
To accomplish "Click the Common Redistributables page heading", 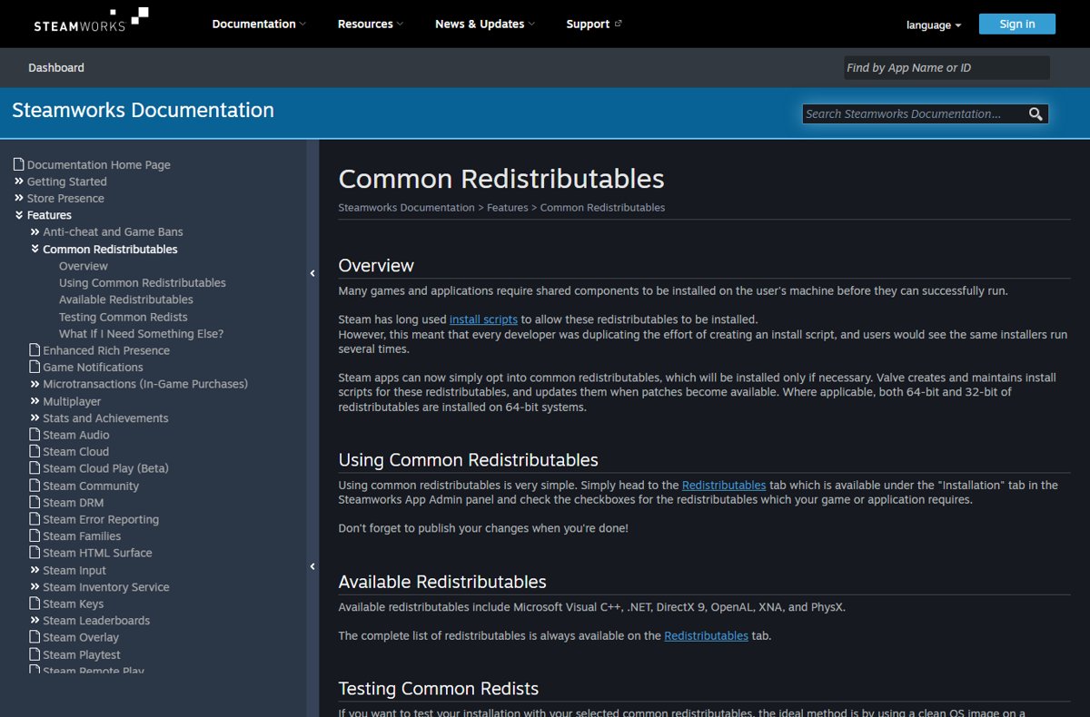I will pyautogui.click(x=501, y=179).
